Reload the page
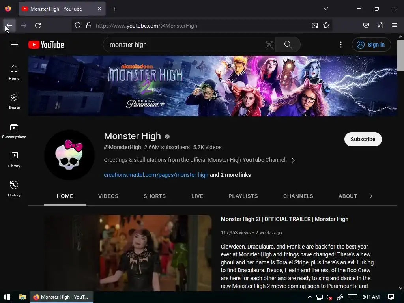The image size is (404, 303). pyautogui.click(x=38, y=26)
